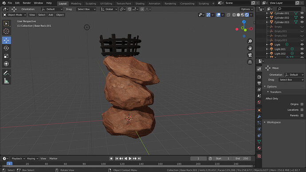Open the Material properties tab icon
306x172 pixels.
point(259,148)
